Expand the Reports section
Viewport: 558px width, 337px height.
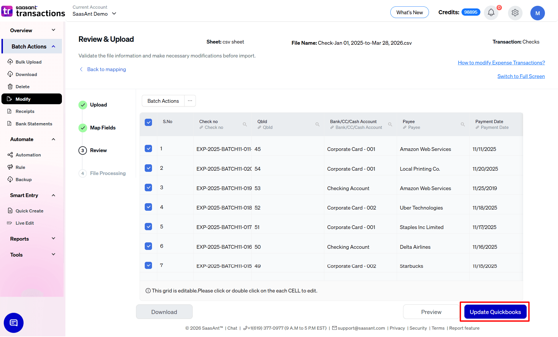click(53, 238)
